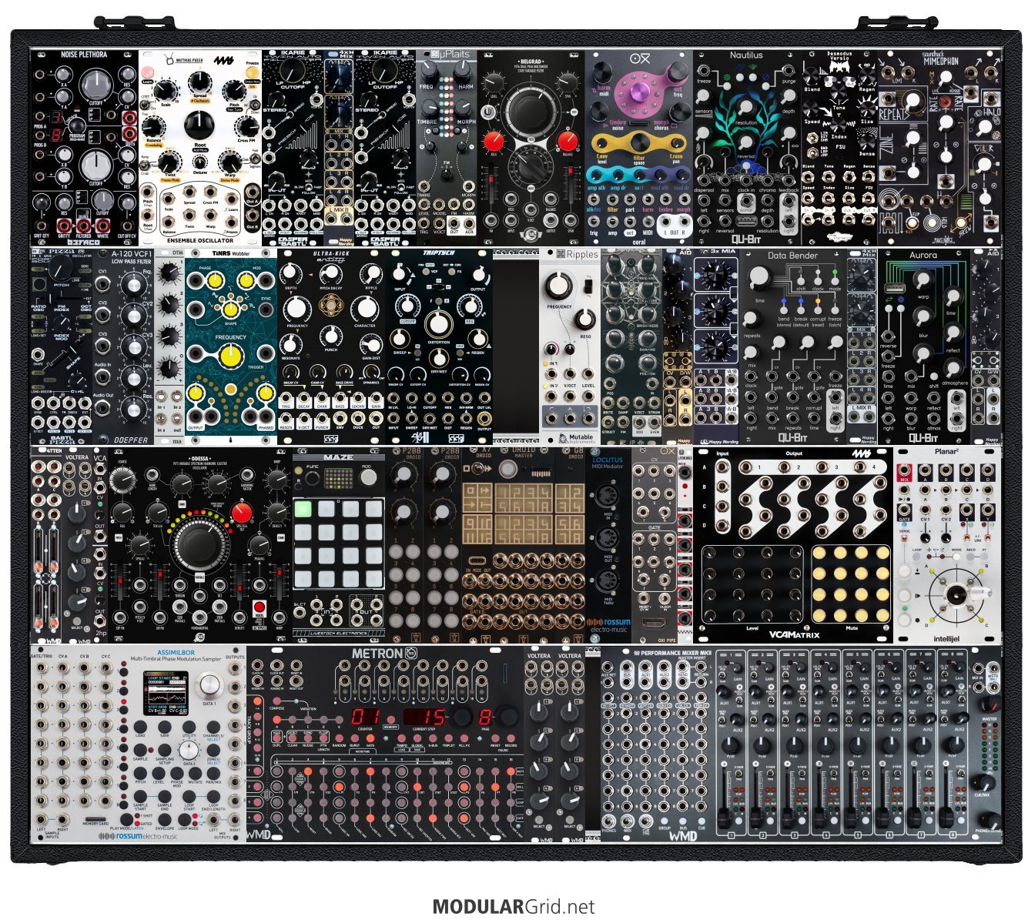Viewport: 1028px width, 923px height.
Task: Click the 4ms logo on Ensemble Oscillator
Action: (x=223, y=61)
